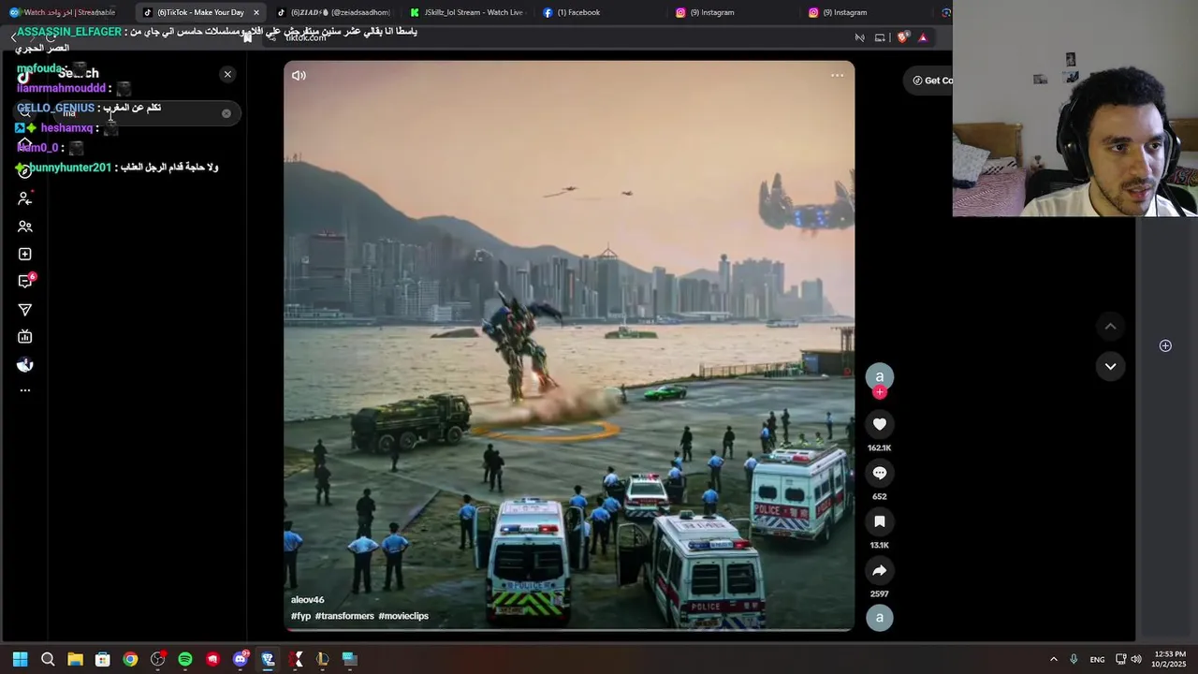Open the comments showing 652
The width and height of the screenshot is (1198, 674).
coord(879,473)
